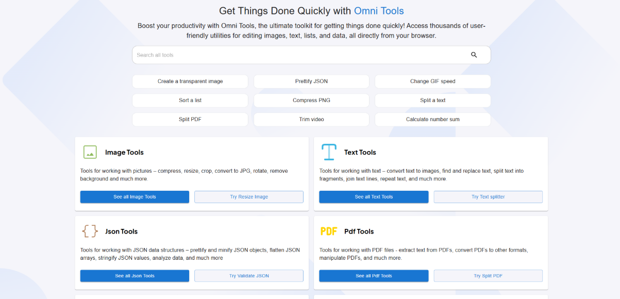Select the Change GIF speed shortcut
This screenshot has height=299, width=620.
[x=433, y=81]
